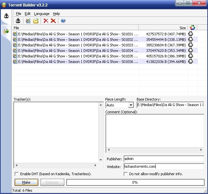Click the first red X remove icon
This screenshot has height=194, width=208.
tap(46, 21)
